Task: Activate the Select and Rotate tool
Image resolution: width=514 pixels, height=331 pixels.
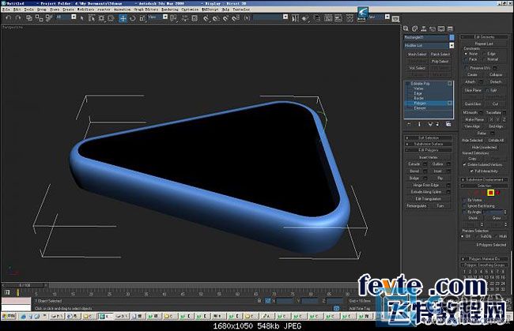Action: 132,18
